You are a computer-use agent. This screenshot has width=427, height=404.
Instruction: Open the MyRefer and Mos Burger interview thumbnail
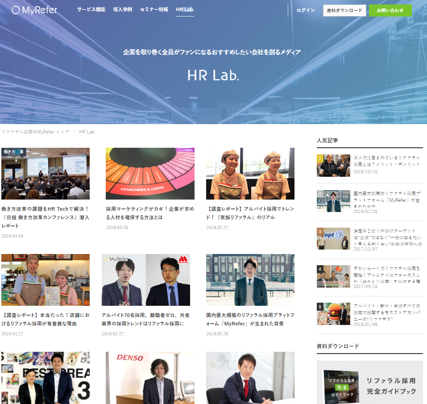click(146, 280)
